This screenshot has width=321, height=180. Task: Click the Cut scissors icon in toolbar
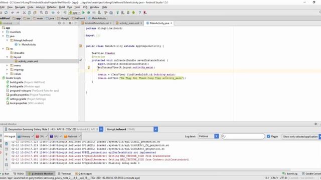click(x=24, y=12)
